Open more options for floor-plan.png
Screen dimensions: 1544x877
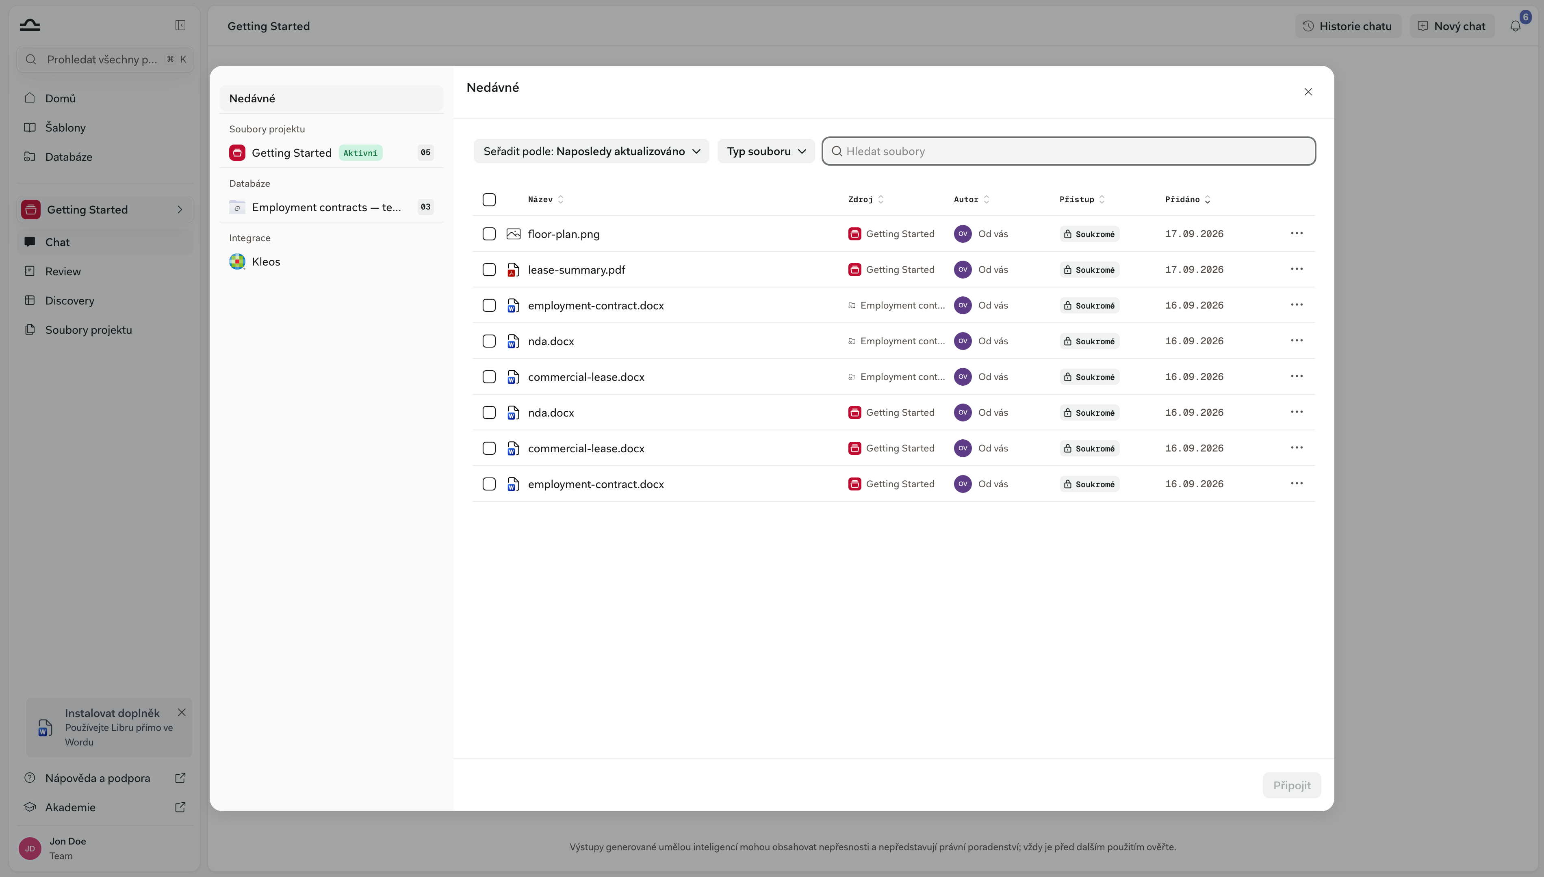(x=1297, y=233)
